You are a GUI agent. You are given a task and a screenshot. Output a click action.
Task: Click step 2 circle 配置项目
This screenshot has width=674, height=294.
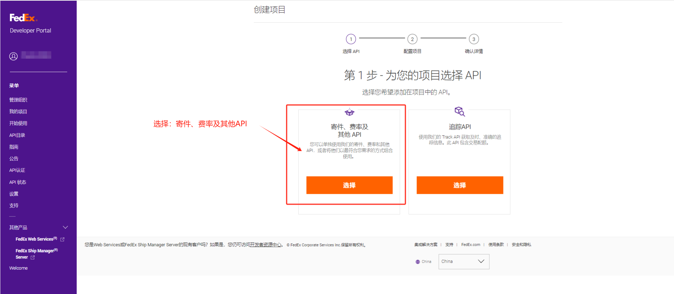(x=412, y=39)
